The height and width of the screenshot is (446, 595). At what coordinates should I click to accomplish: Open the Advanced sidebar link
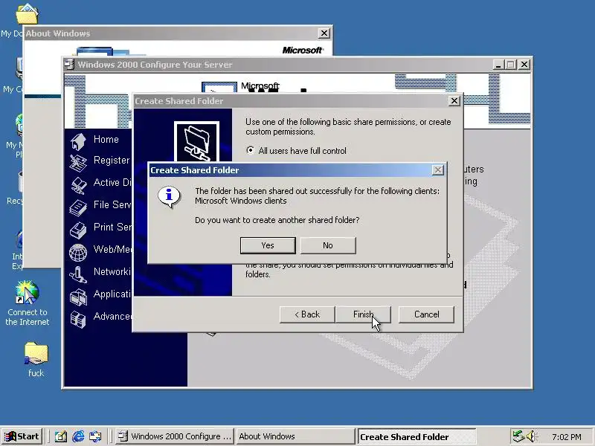(112, 317)
